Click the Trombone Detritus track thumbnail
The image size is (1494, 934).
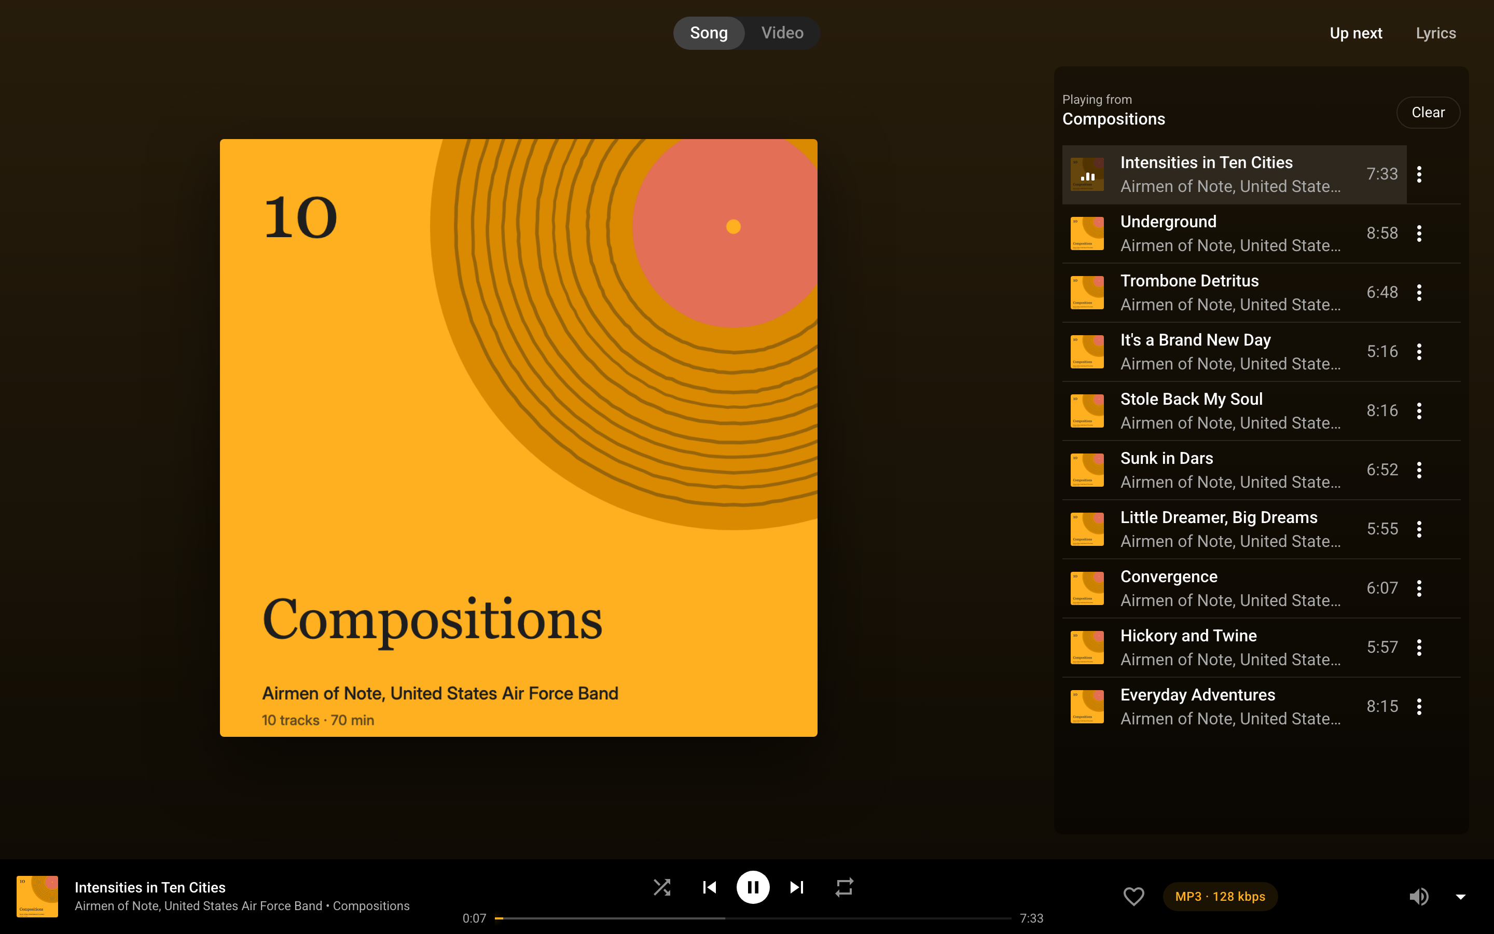coord(1087,293)
